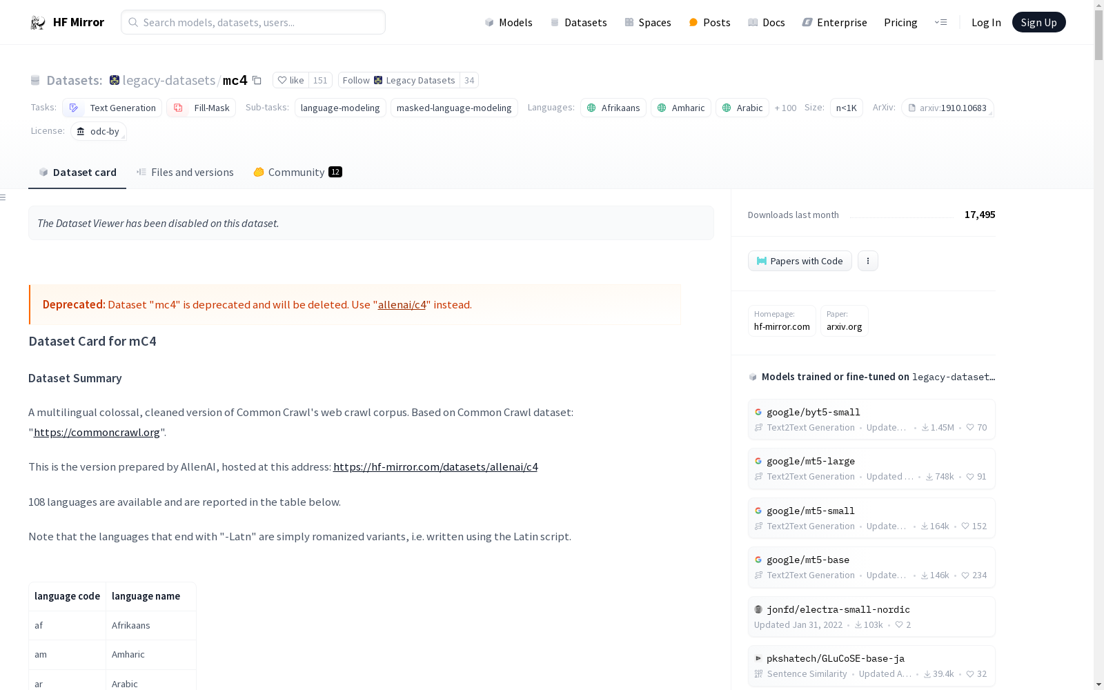The height and width of the screenshot is (690, 1104).
Task: Focus the search models, datasets, users field
Action: point(253,22)
